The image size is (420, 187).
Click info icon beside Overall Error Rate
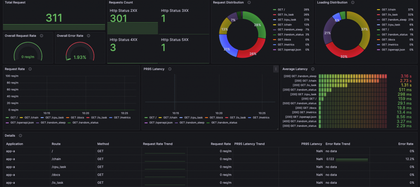(89, 36)
